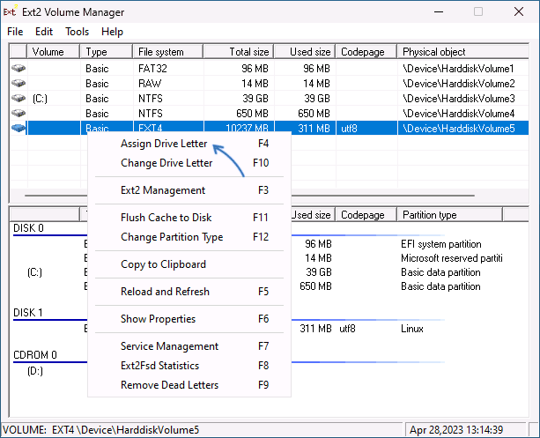This screenshot has height=438, width=540.
Task: Choose Change Drive Letter from context menu
Action: pyautogui.click(x=189, y=163)
